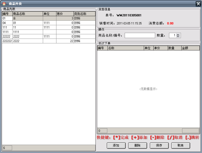Click the 类别名称 column header
The height and width of the screenshot is (153, 202).
(x=85, y=14)
